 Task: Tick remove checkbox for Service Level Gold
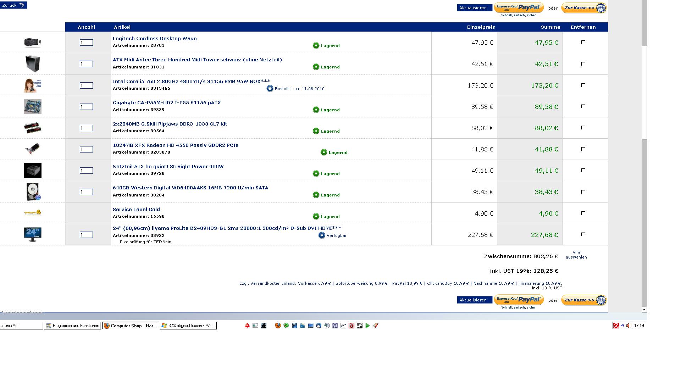583,213
